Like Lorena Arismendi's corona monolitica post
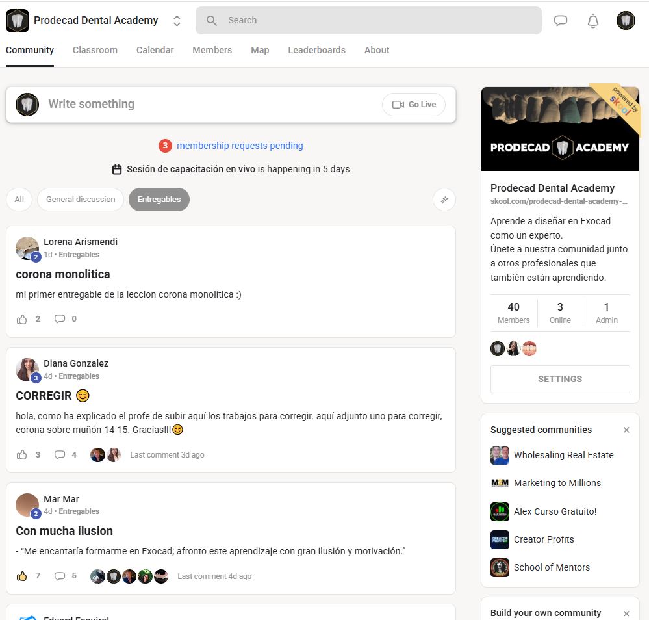Image resolution: width=649 pixels, height=620 pixels. click(x=22, y=319)
